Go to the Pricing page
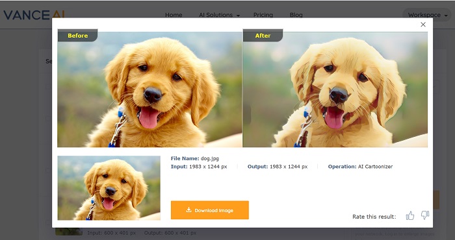This screenshot has height=240, width=455. pyautogui.click(x=263, y=15)
